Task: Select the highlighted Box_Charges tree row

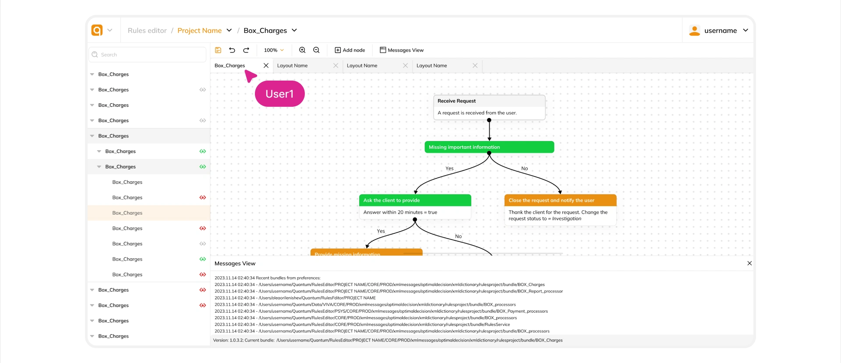Action: point(149,213)
